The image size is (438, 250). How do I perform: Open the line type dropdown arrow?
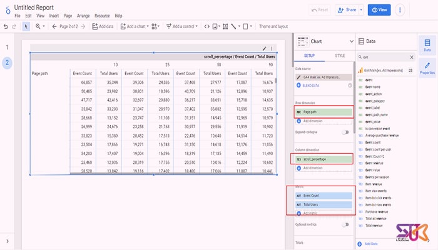click(239, 26)
